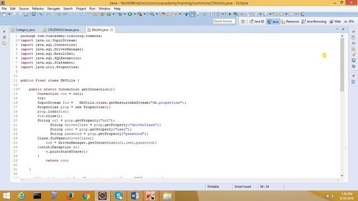Image resolution: width=358 pixels, height=201 pixels.
Task: Open the Run menu
Action: click(x=92, y=8)
